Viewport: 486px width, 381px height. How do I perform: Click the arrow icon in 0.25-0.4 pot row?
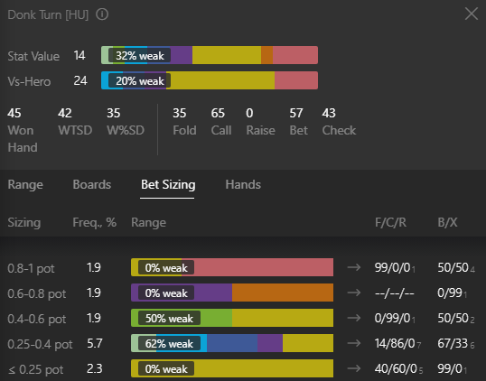(x=354, y=343)
